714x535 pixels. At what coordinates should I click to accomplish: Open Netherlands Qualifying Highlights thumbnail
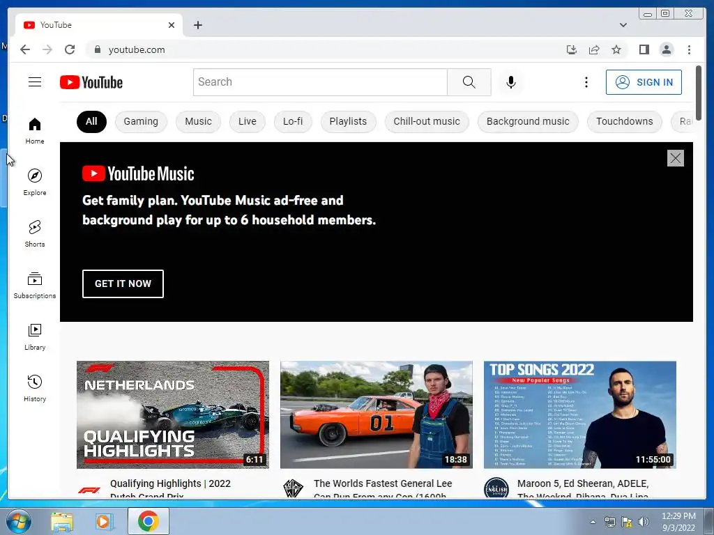[173, 414]
